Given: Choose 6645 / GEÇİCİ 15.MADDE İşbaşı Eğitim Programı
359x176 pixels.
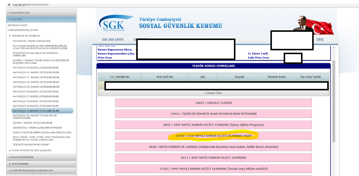Looking at the screenshot, I should 213,125.
